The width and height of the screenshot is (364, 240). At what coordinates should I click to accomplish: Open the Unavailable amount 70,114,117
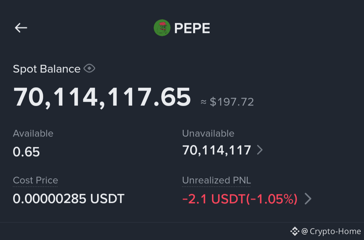pos(217,150)
